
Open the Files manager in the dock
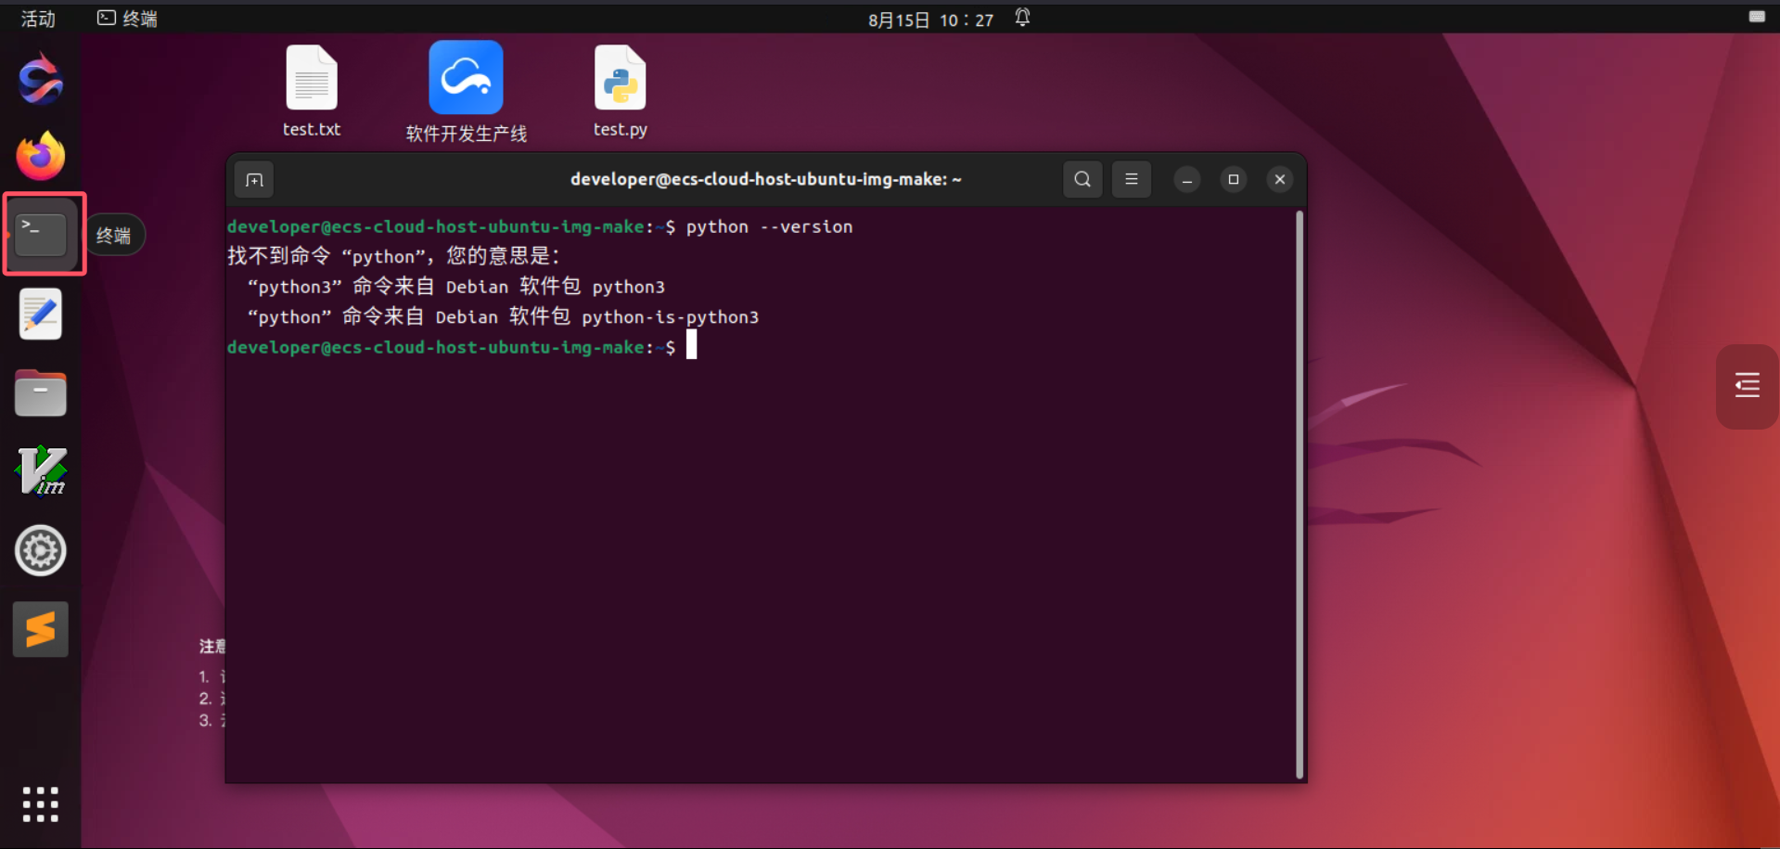point(41,392)
